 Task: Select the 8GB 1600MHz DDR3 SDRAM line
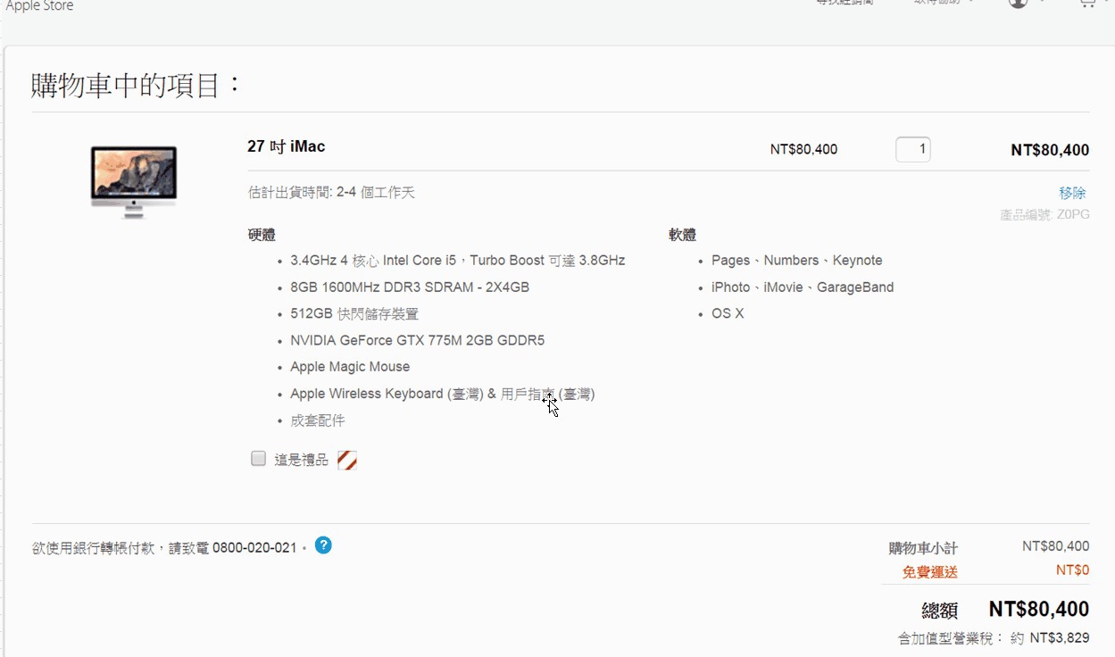click(410, 287)
